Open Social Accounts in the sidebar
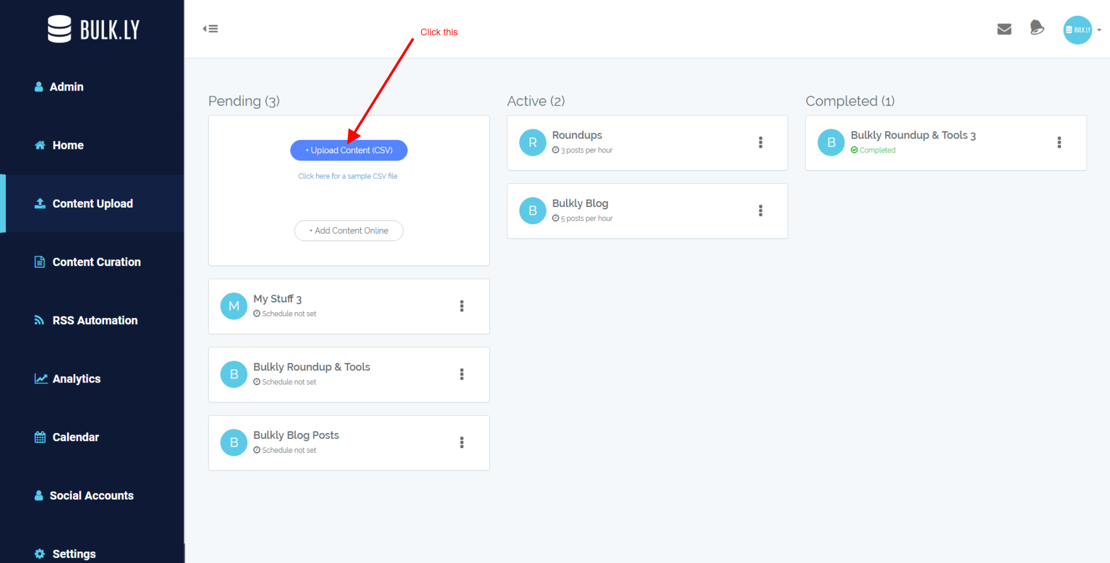 (92, 495)
